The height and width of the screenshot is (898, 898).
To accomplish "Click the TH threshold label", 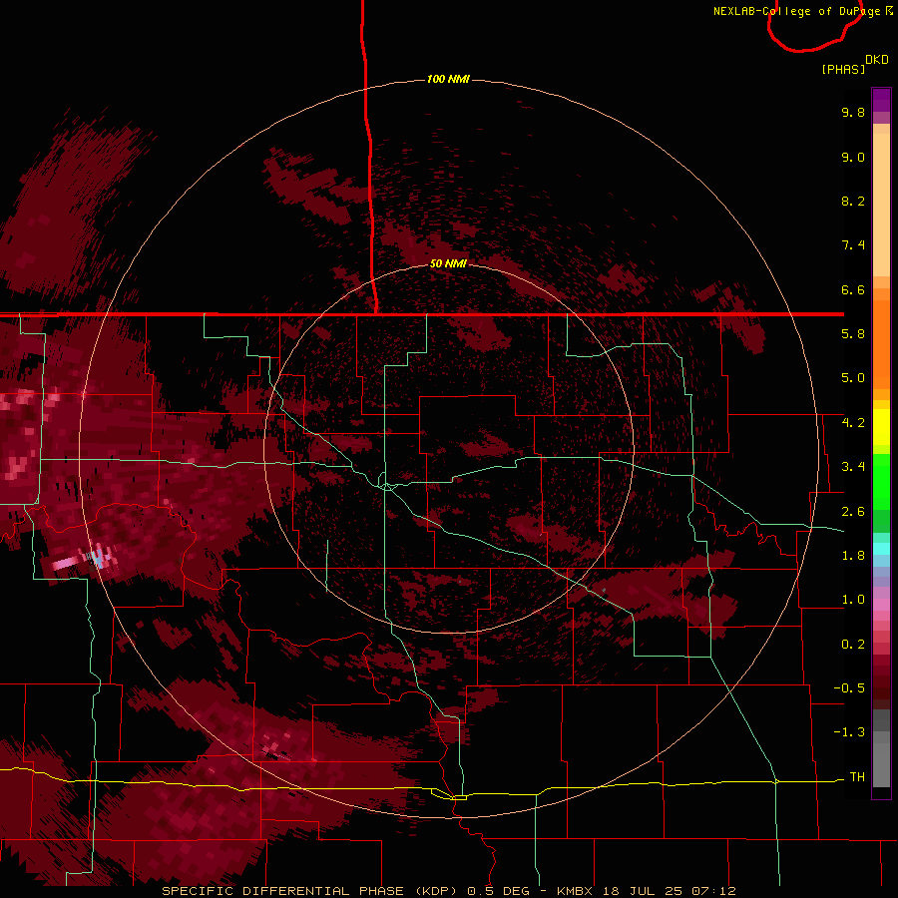I will click(857, 777).
